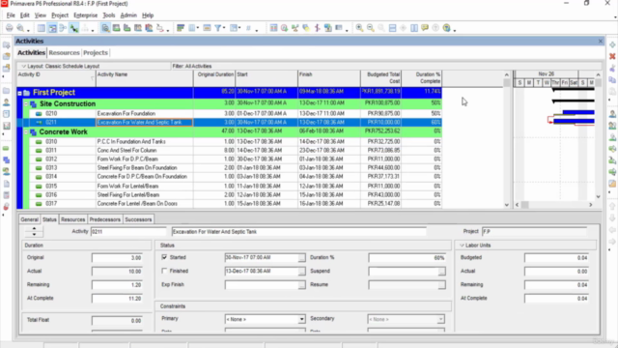Click the Filter funnel toolbar icon
The width and height of the screenshot is (618, 348).
click(217, 28)
